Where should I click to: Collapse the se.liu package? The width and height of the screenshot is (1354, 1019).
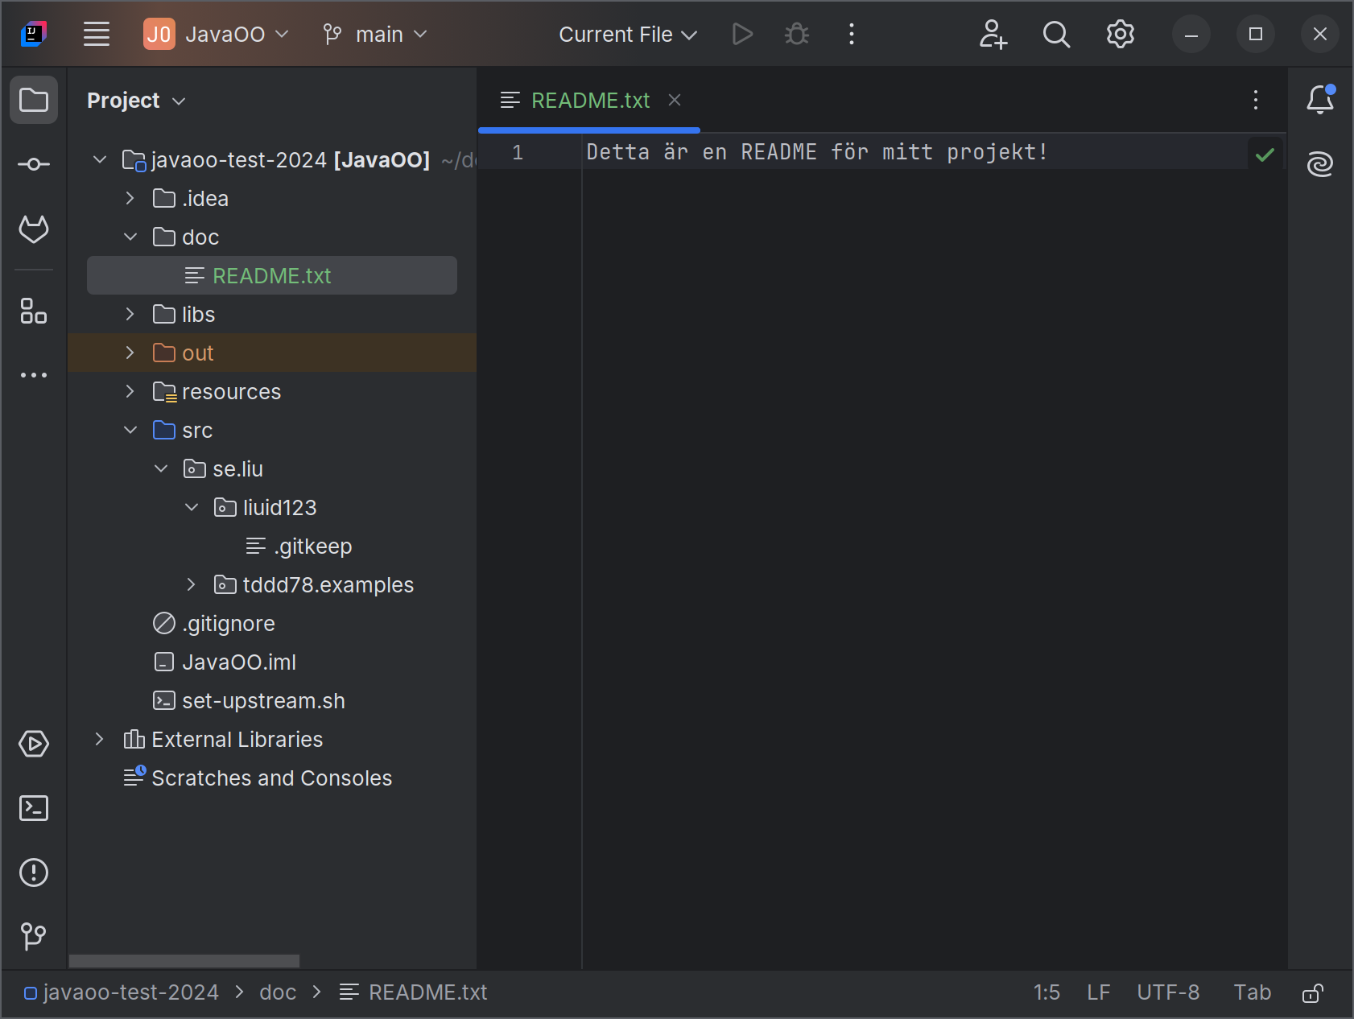pos(161,468)
